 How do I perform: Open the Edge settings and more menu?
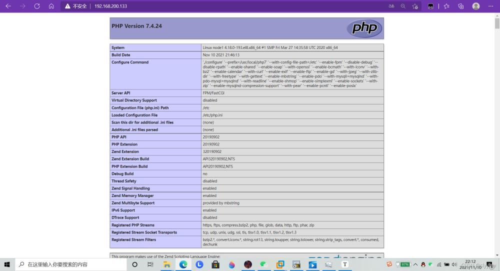pyautogui.click(x=491, y=6)
